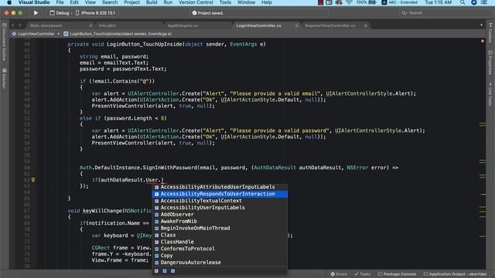Open the View menu
Viewport: 495px width, 278px height.
coord(90,2)
